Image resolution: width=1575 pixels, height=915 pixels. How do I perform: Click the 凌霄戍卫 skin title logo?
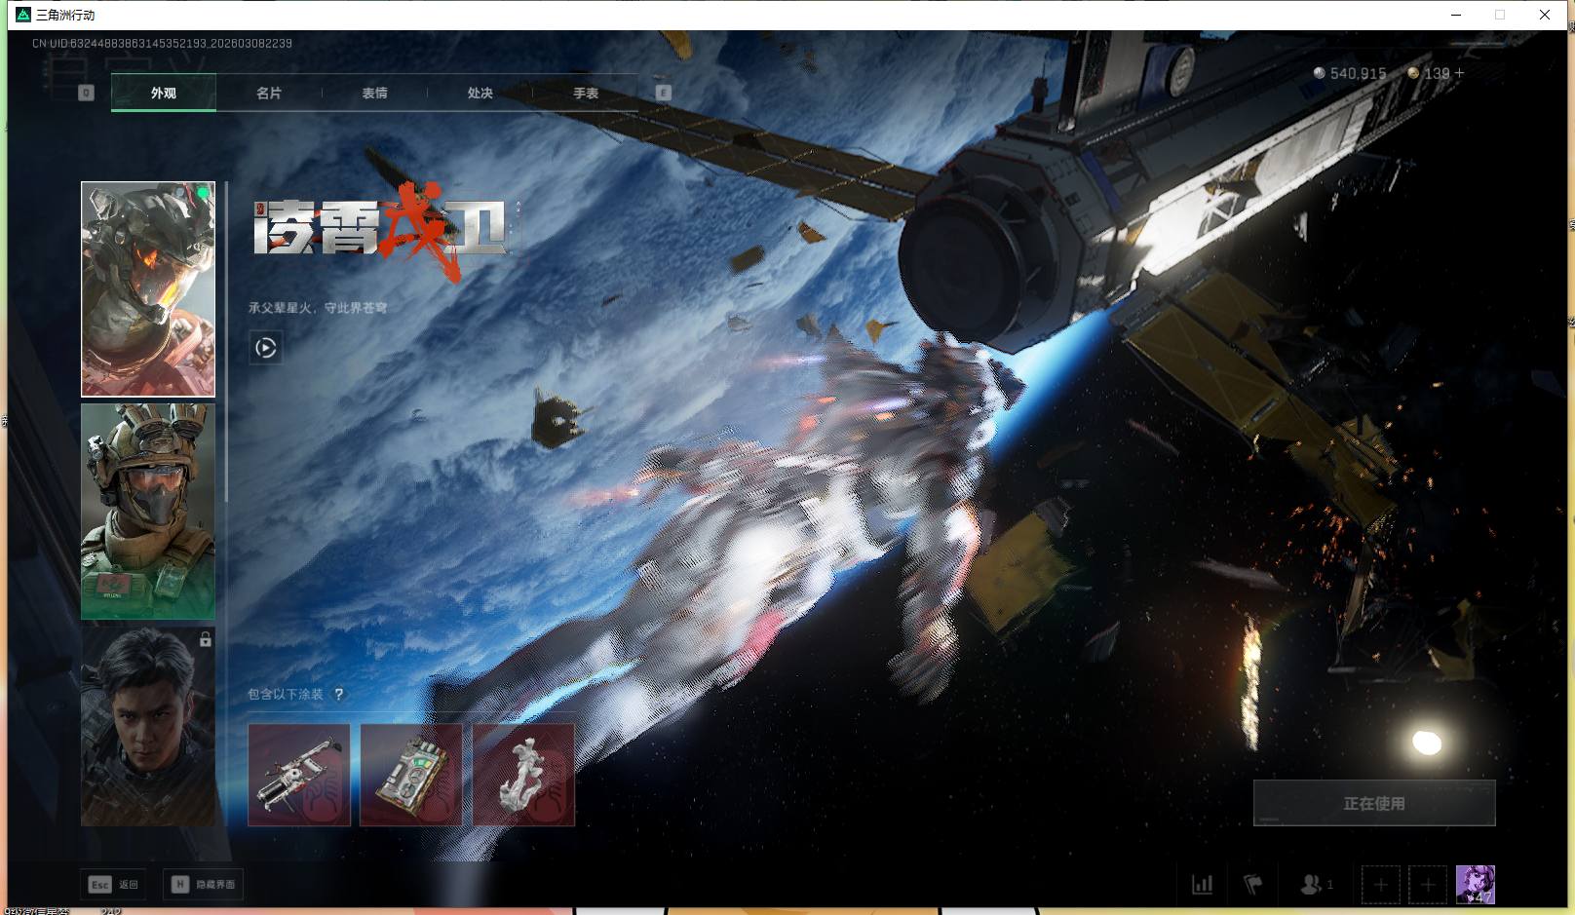(x=385, y=231)
